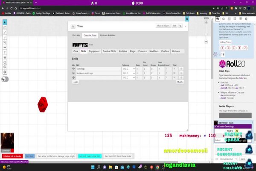Click the red die on the map

pos(43,105)
